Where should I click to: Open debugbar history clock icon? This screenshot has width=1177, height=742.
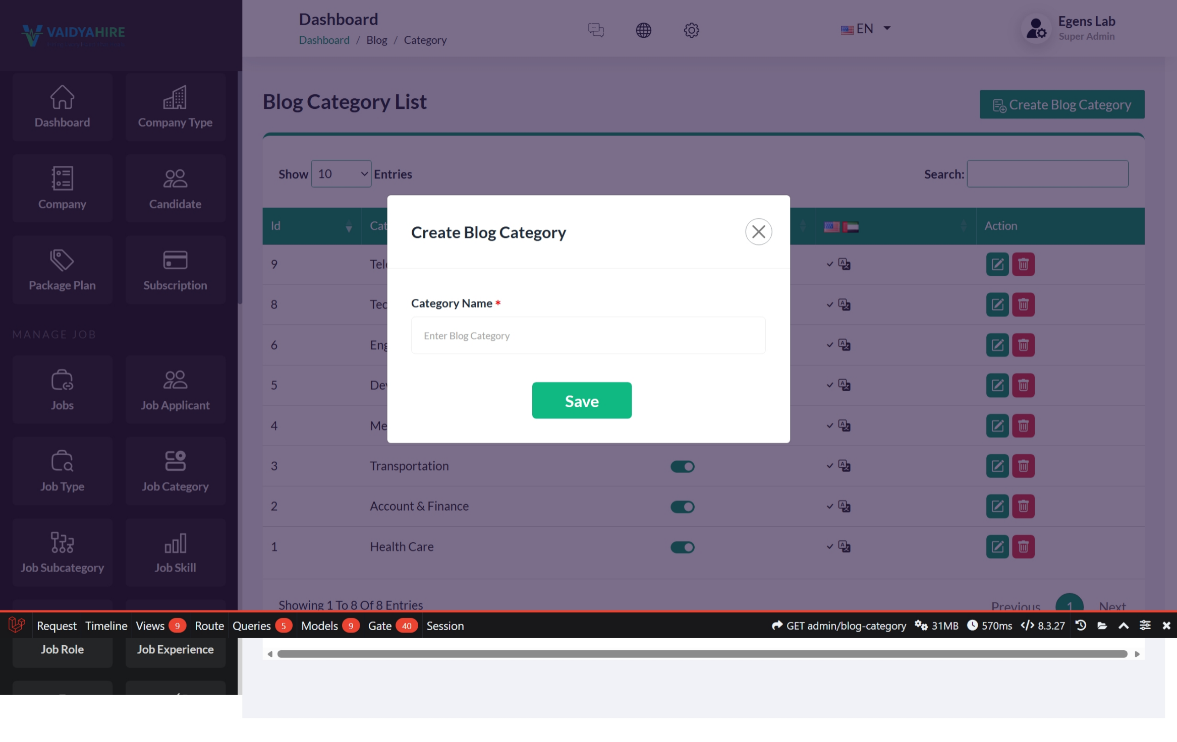point(1081,626)
